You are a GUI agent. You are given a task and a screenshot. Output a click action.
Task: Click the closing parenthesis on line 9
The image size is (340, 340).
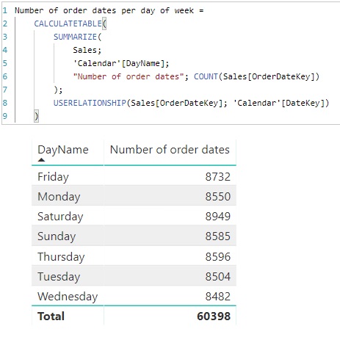[36, 116]
